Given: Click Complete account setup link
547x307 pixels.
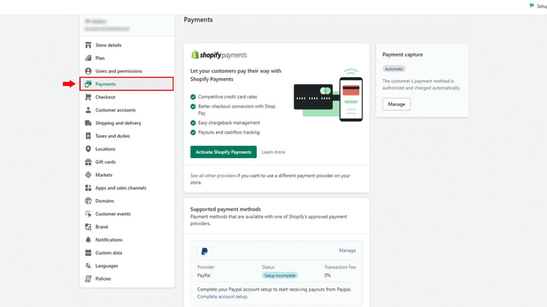Looking at the screenshot, I should pos(222,296).
